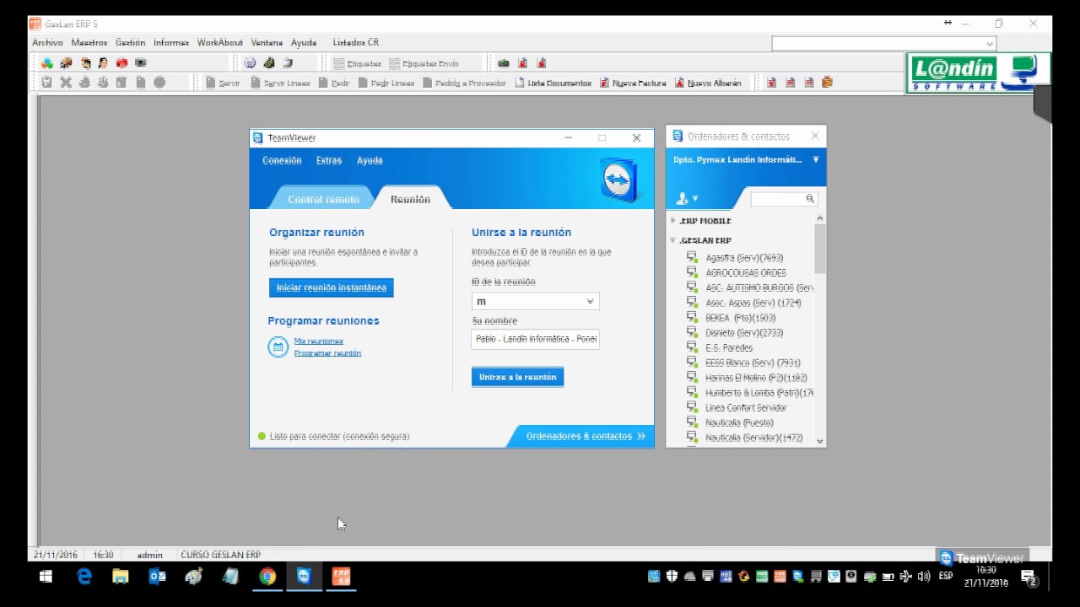The image size is (1080, 607).
Task: Open Microsoft Edge from taskbar
Action: (x=84, y=577)
